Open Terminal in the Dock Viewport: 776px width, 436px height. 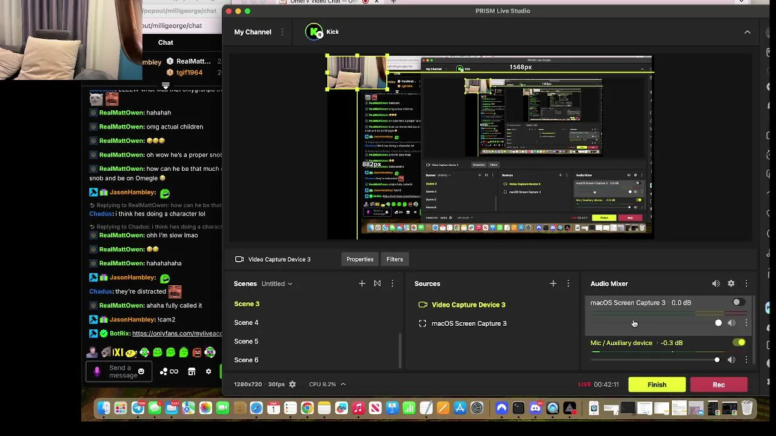coord(518,409)
